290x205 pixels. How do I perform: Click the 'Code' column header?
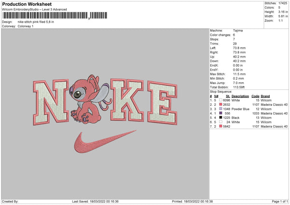click(255, 96)
